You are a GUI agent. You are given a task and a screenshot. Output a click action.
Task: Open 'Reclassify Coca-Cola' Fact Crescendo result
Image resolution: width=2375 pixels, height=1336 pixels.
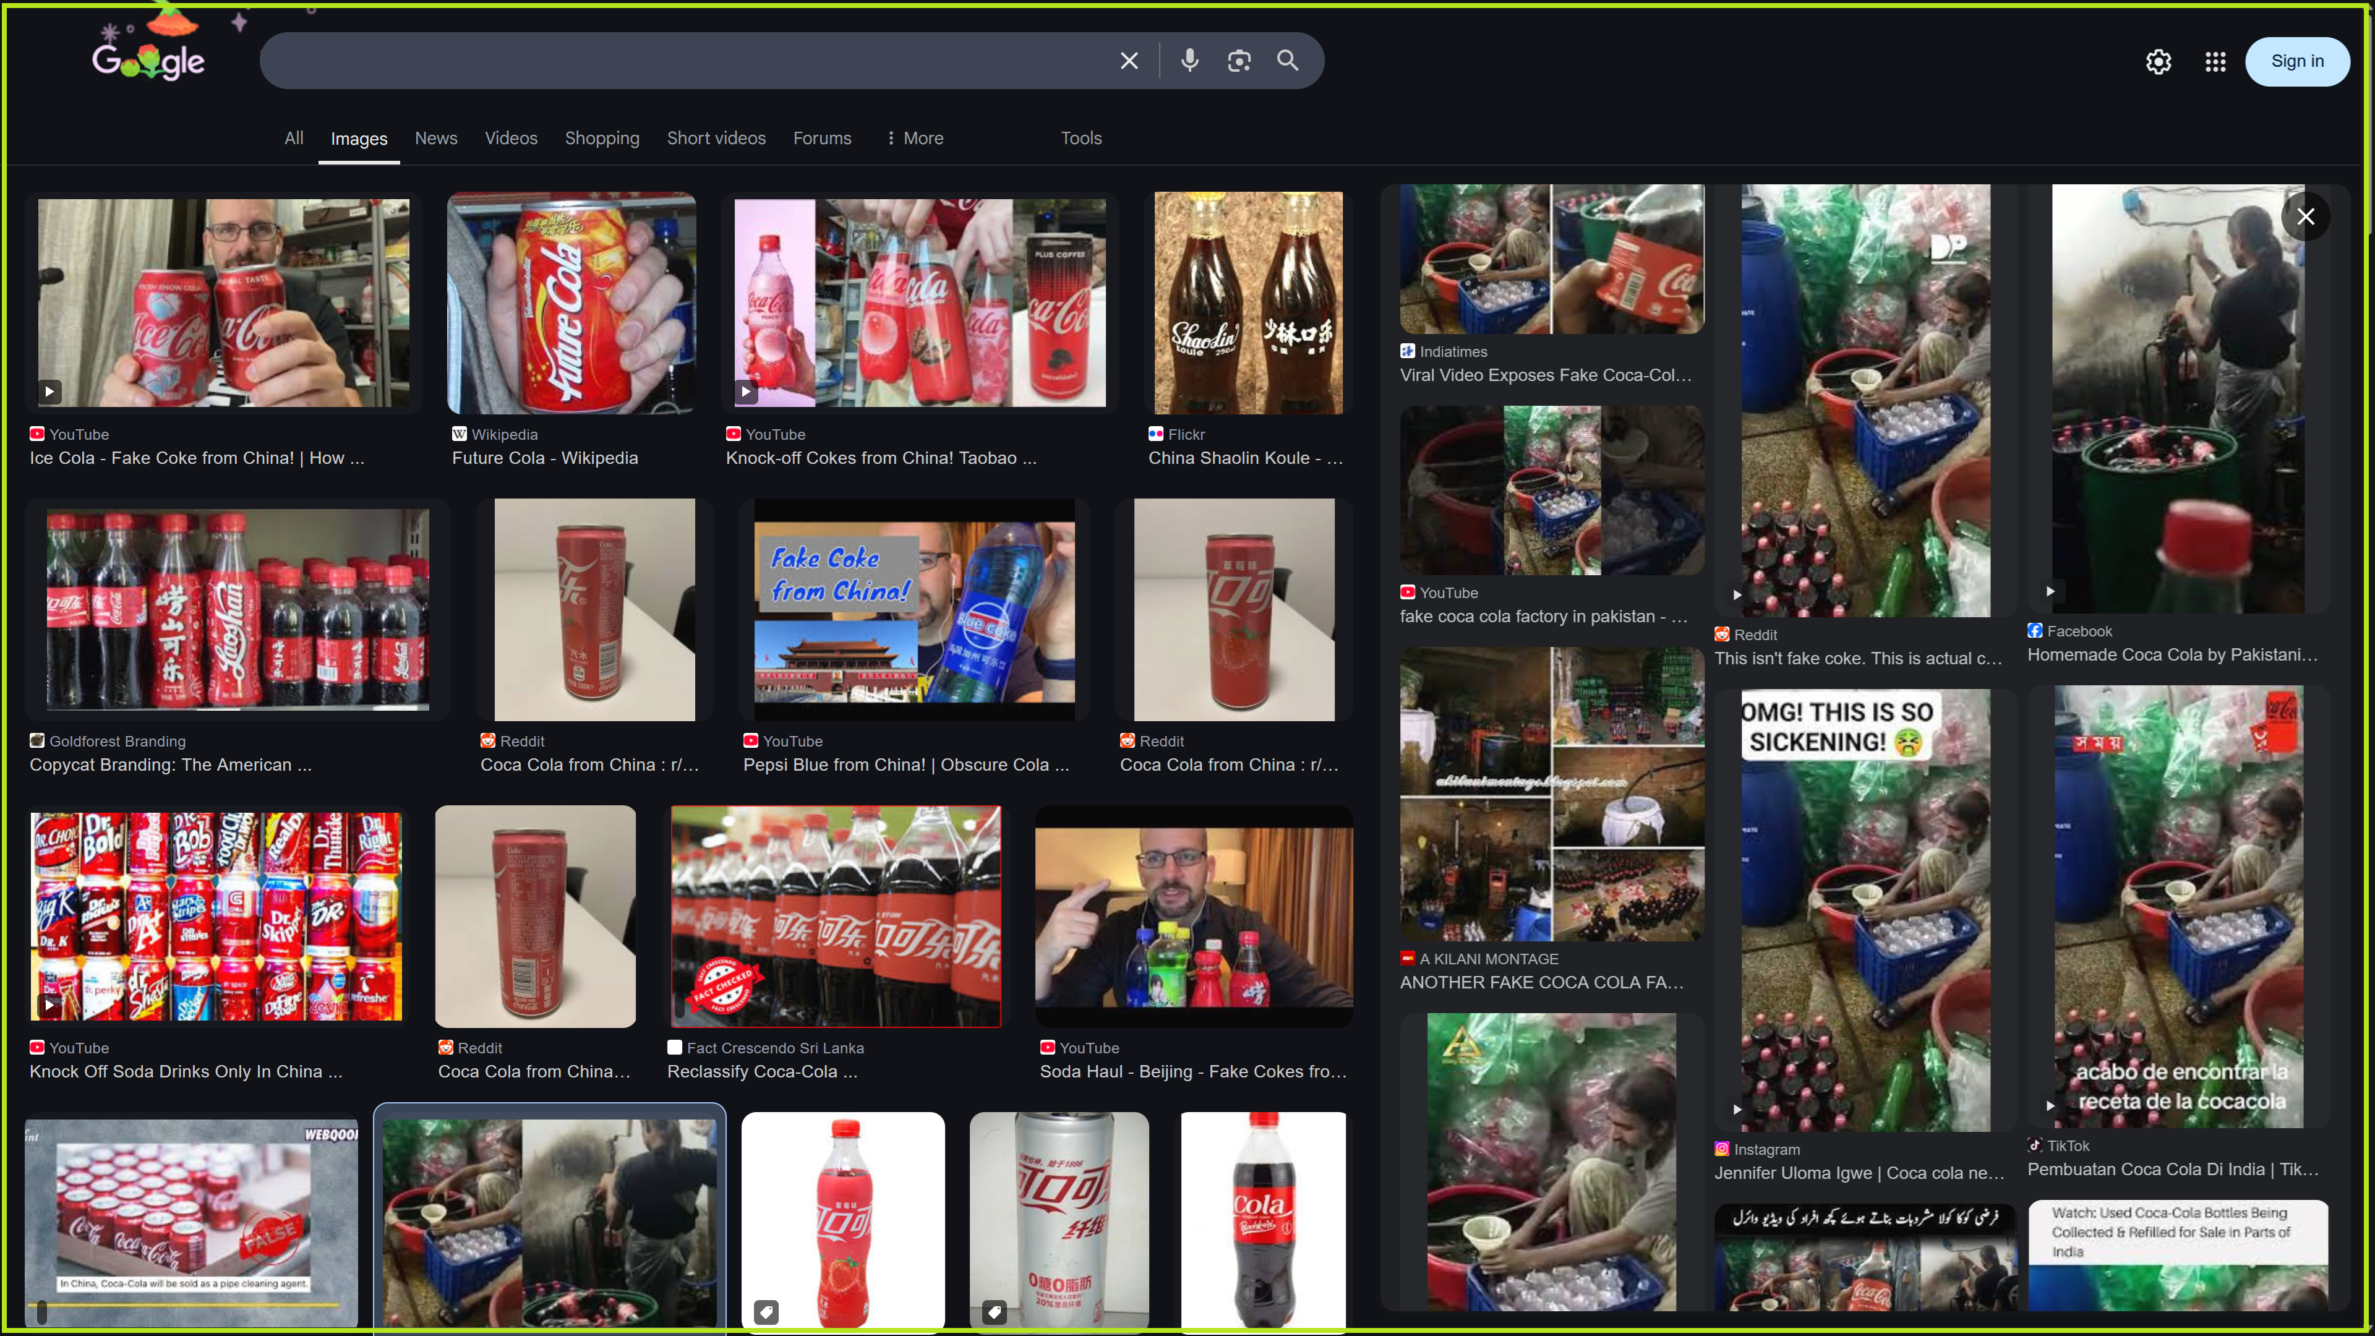[763, 1071]
